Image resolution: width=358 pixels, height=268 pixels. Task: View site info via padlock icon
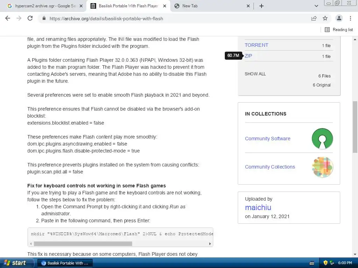point(44,18)
